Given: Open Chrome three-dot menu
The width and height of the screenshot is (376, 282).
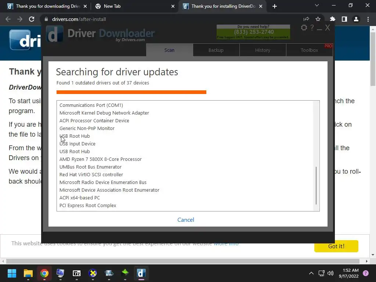Looking at the screenshot, I should [x=368, y=19].
